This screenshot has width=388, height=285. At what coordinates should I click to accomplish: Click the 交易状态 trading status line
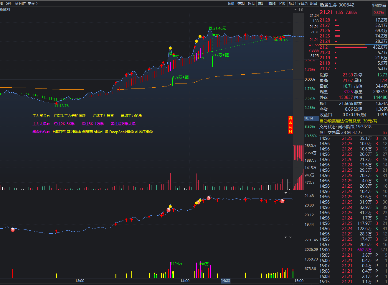346,127
